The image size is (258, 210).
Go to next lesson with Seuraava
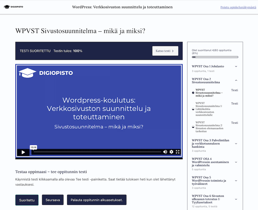(x=53, y=200)
